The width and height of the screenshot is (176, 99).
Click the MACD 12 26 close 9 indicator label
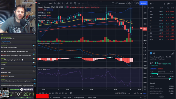(44, 43)
